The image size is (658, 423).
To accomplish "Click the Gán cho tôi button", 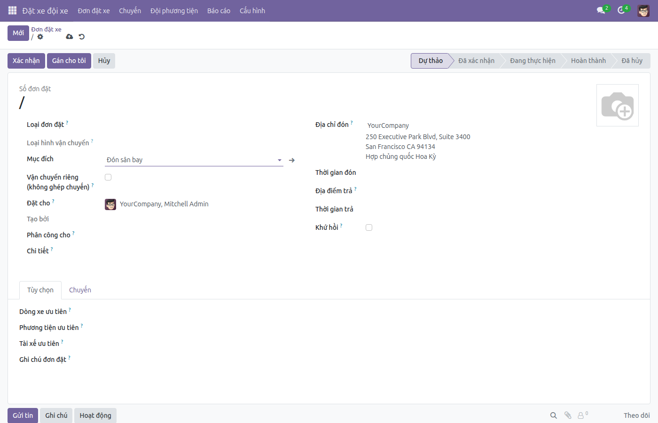I will tap(69, 61).
